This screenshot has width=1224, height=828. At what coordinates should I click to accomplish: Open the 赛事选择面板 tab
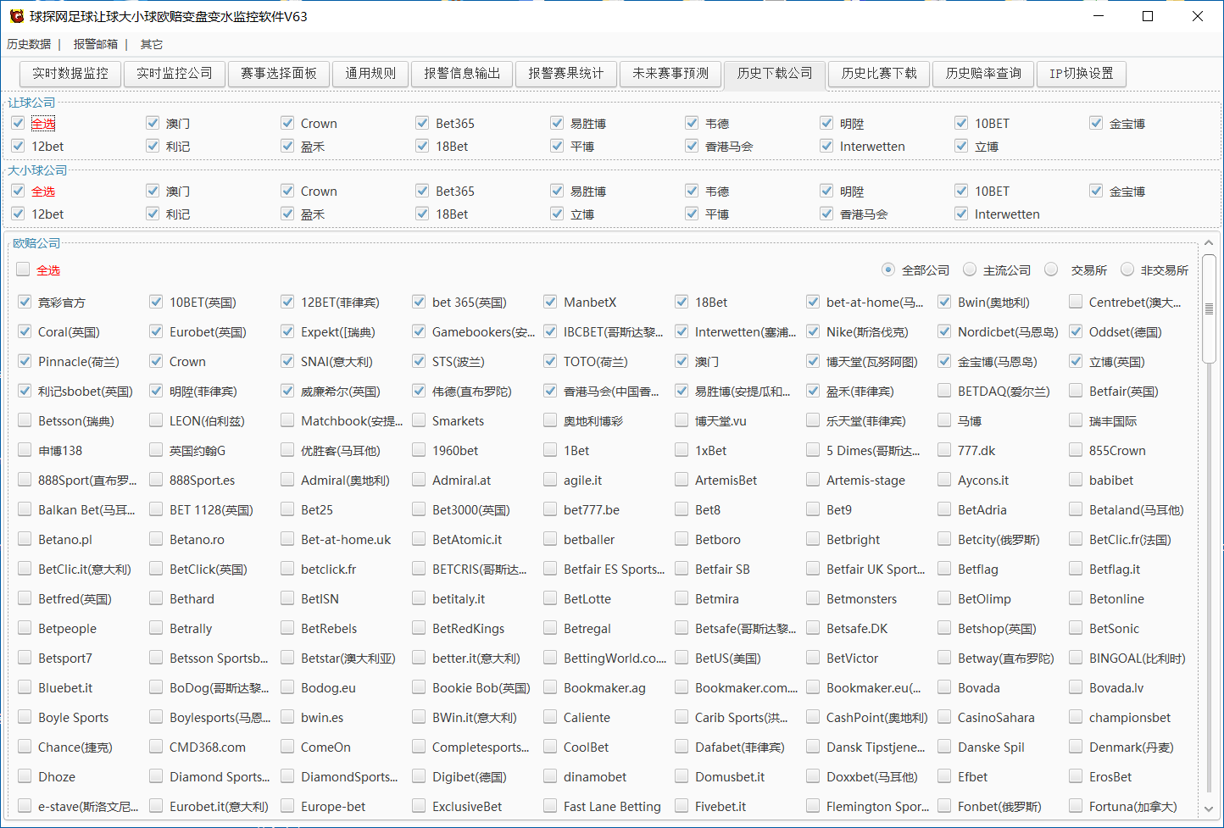tap(279, 74)
